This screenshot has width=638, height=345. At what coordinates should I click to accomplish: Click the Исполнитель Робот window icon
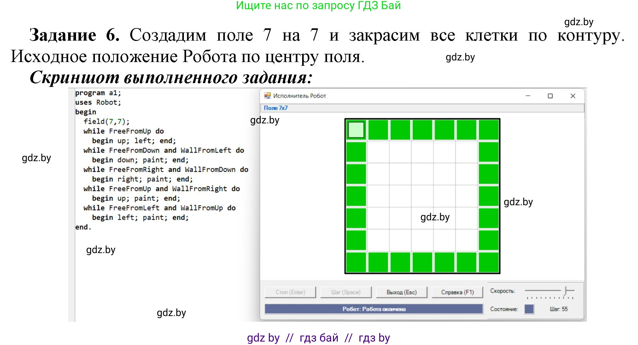click(x=267, y=96)
